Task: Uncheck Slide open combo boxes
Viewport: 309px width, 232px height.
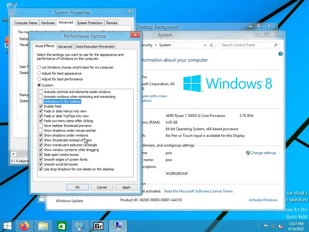Action: (x=41, y=155)
